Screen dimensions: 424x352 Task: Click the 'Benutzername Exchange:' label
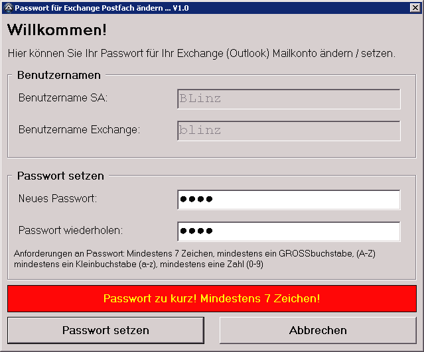[79, 129]
